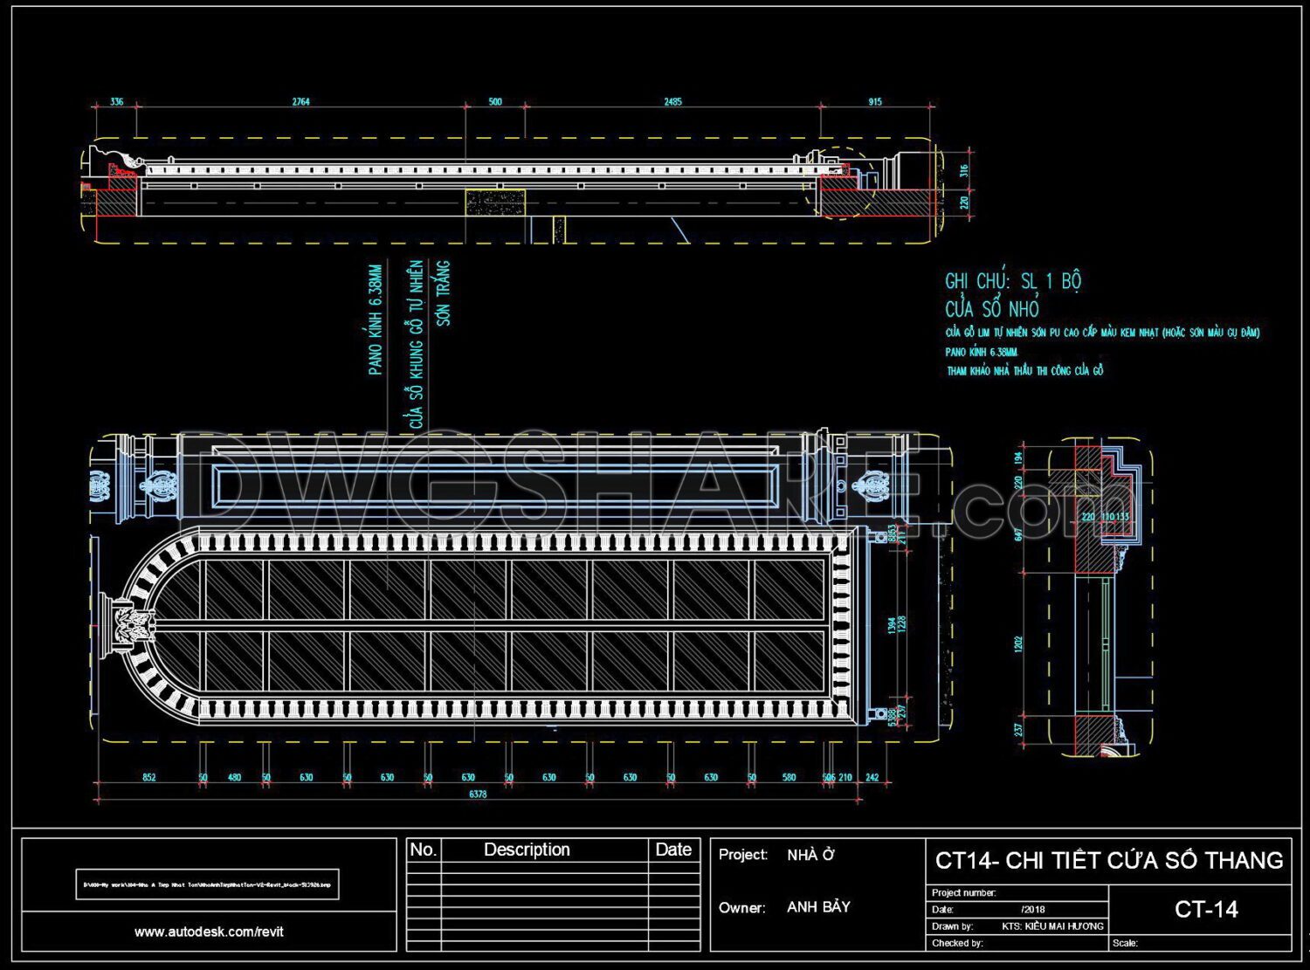Viewport: 1310px width, 970px height.
Task: Click the overall dimension 6378
Action: (478, 792)
